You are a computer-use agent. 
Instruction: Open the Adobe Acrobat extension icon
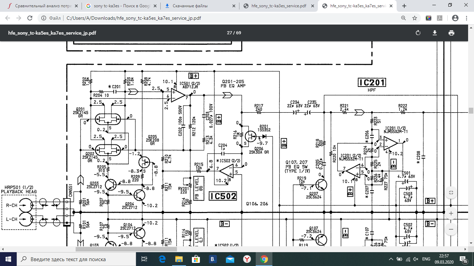pos(439,18)
